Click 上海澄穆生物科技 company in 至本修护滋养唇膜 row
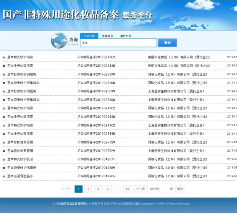 click(176, 151)
